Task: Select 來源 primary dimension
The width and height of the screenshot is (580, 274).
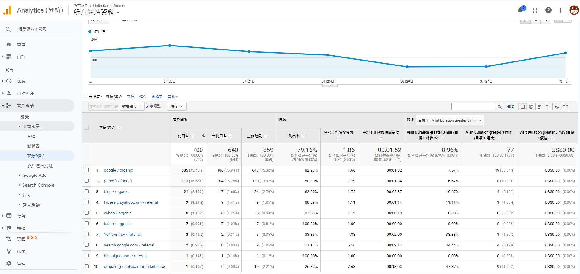Action: pyautogui.click(x=130, y=97)
